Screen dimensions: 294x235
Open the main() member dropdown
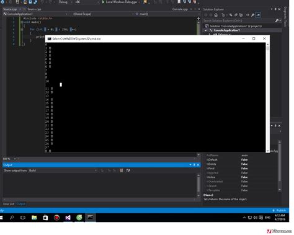tap(167, 14)
